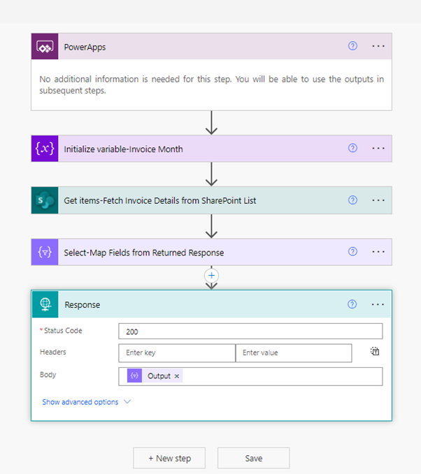
Task: Open help for Select-Map Fields step
Action: [x=352, y=251]
